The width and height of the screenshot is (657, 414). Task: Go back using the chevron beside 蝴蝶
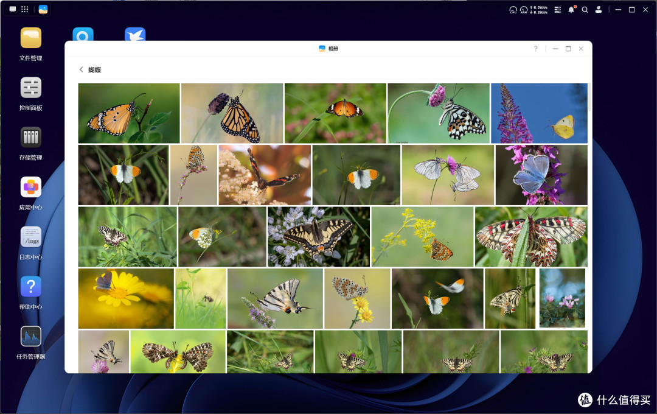(x=82, y=69)
